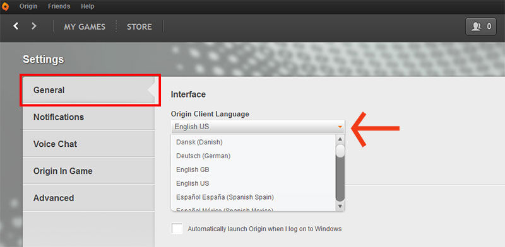Viewport: 505px width, 247px height.
Task: Switch to Notifications settings
Action: 88,117
